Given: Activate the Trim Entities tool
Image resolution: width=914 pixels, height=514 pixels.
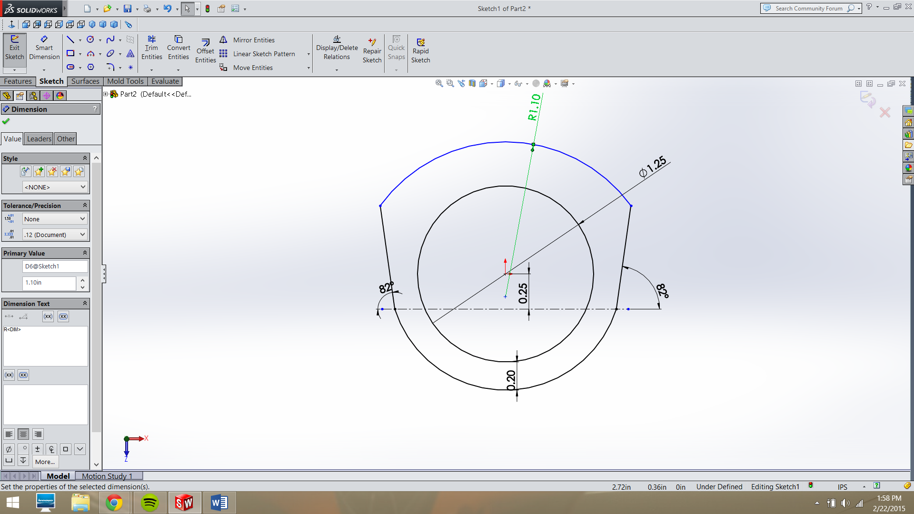Looking at the screenshot, I should 151,48.
